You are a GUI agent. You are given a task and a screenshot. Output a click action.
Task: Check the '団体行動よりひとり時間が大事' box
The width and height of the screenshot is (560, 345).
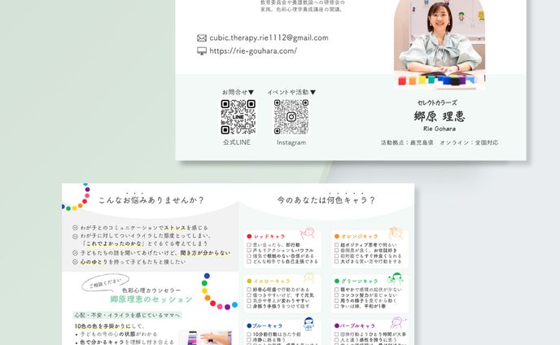pos(336,334)
